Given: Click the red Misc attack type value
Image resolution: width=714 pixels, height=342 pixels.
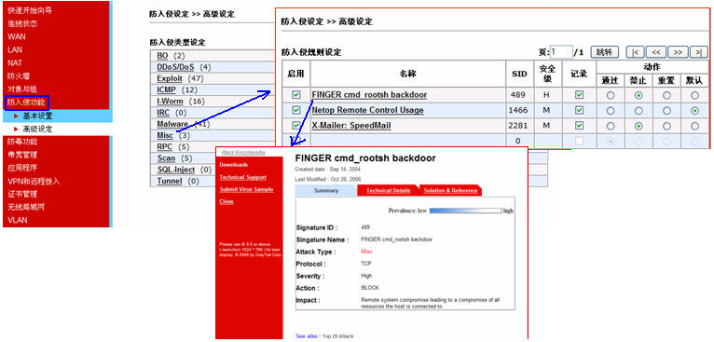Looking at the screenshot, I should coord(366,252).
